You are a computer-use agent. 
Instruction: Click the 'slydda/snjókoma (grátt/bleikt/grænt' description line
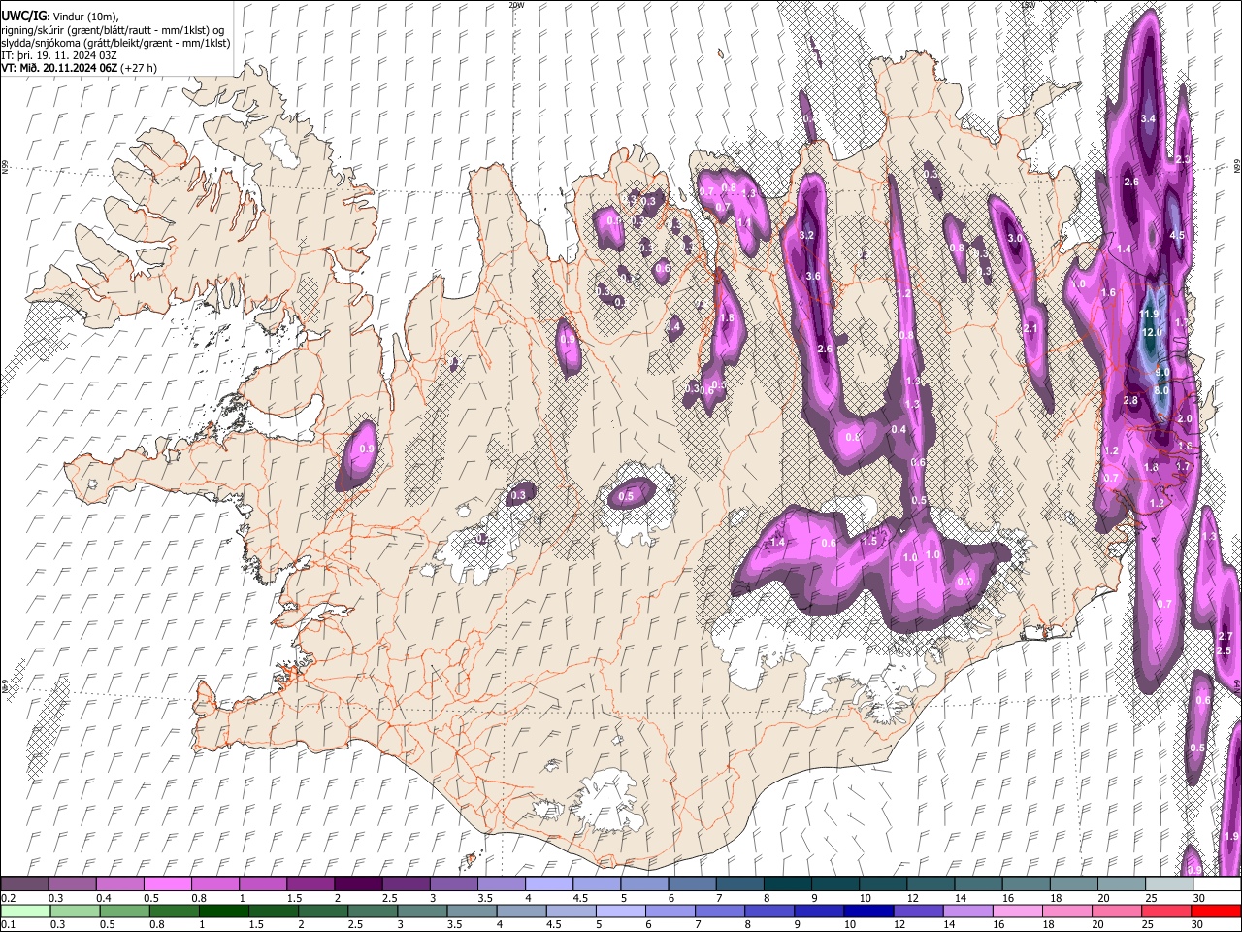click(x=115, y=43)
